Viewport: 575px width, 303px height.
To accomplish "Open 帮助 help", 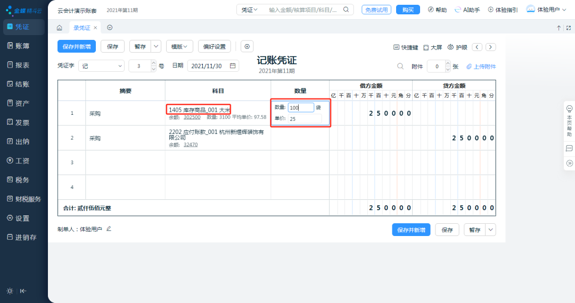I will pos(437,10).
